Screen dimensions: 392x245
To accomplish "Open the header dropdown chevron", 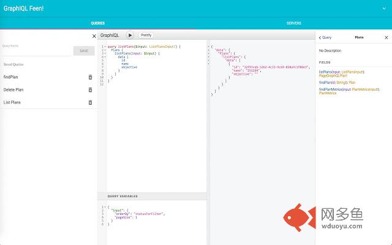I will coord(384,8).
